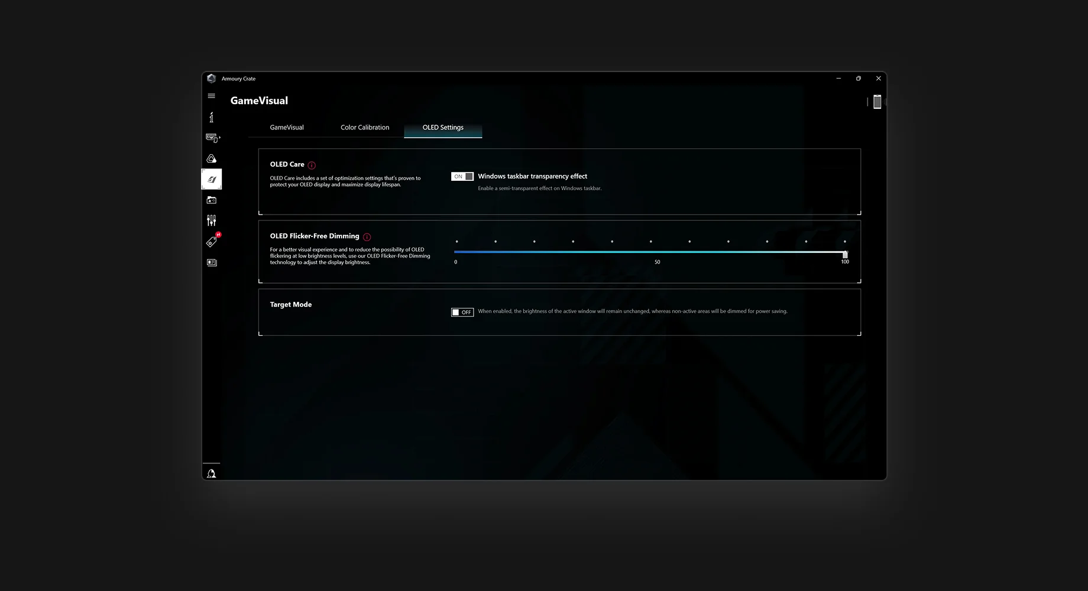
Task: Open the News content card icon
Action: [x=211, y=262]
